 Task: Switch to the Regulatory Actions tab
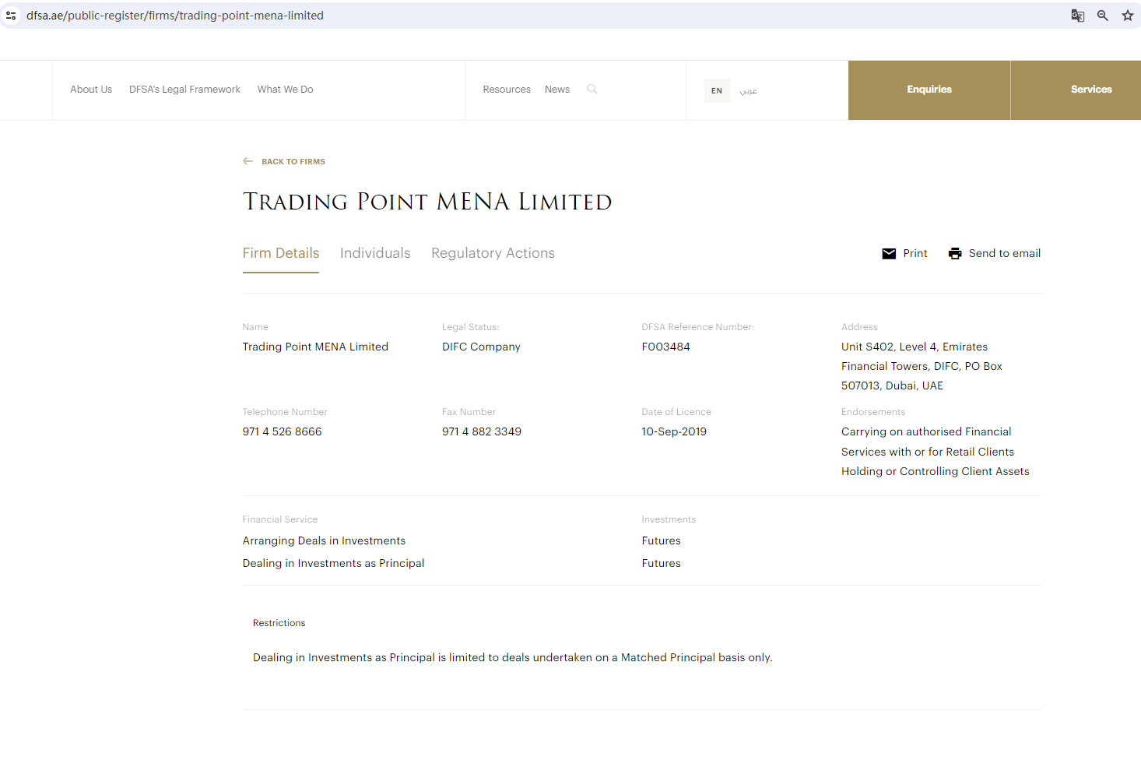click(x=493, y=253)
